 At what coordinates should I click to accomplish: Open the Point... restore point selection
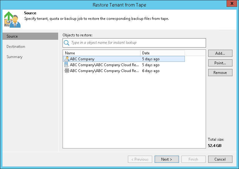pyautogui.click(x=220, y=63)
